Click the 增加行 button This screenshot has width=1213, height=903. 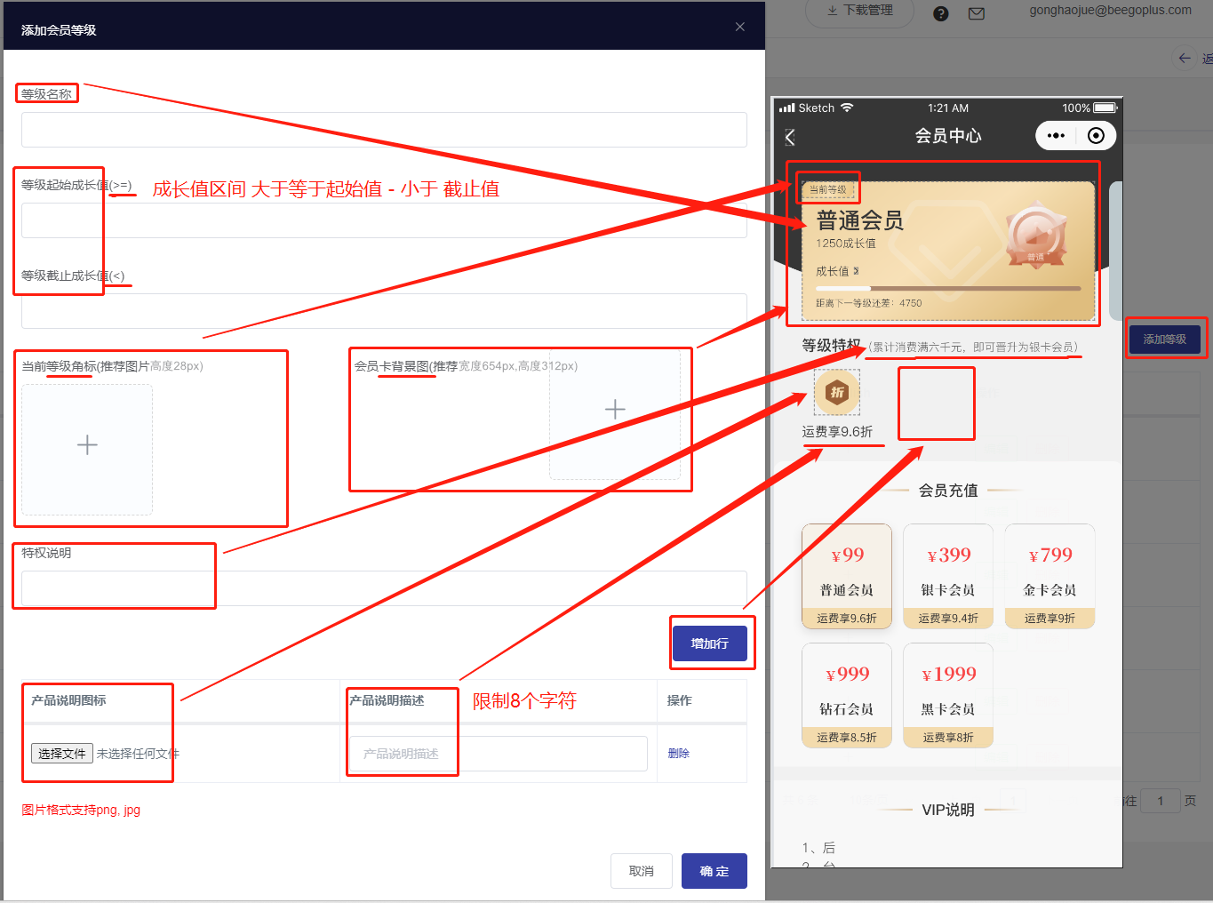(709, 643)
